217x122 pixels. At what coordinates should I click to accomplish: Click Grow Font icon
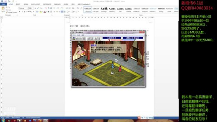(x=36, y=8)
